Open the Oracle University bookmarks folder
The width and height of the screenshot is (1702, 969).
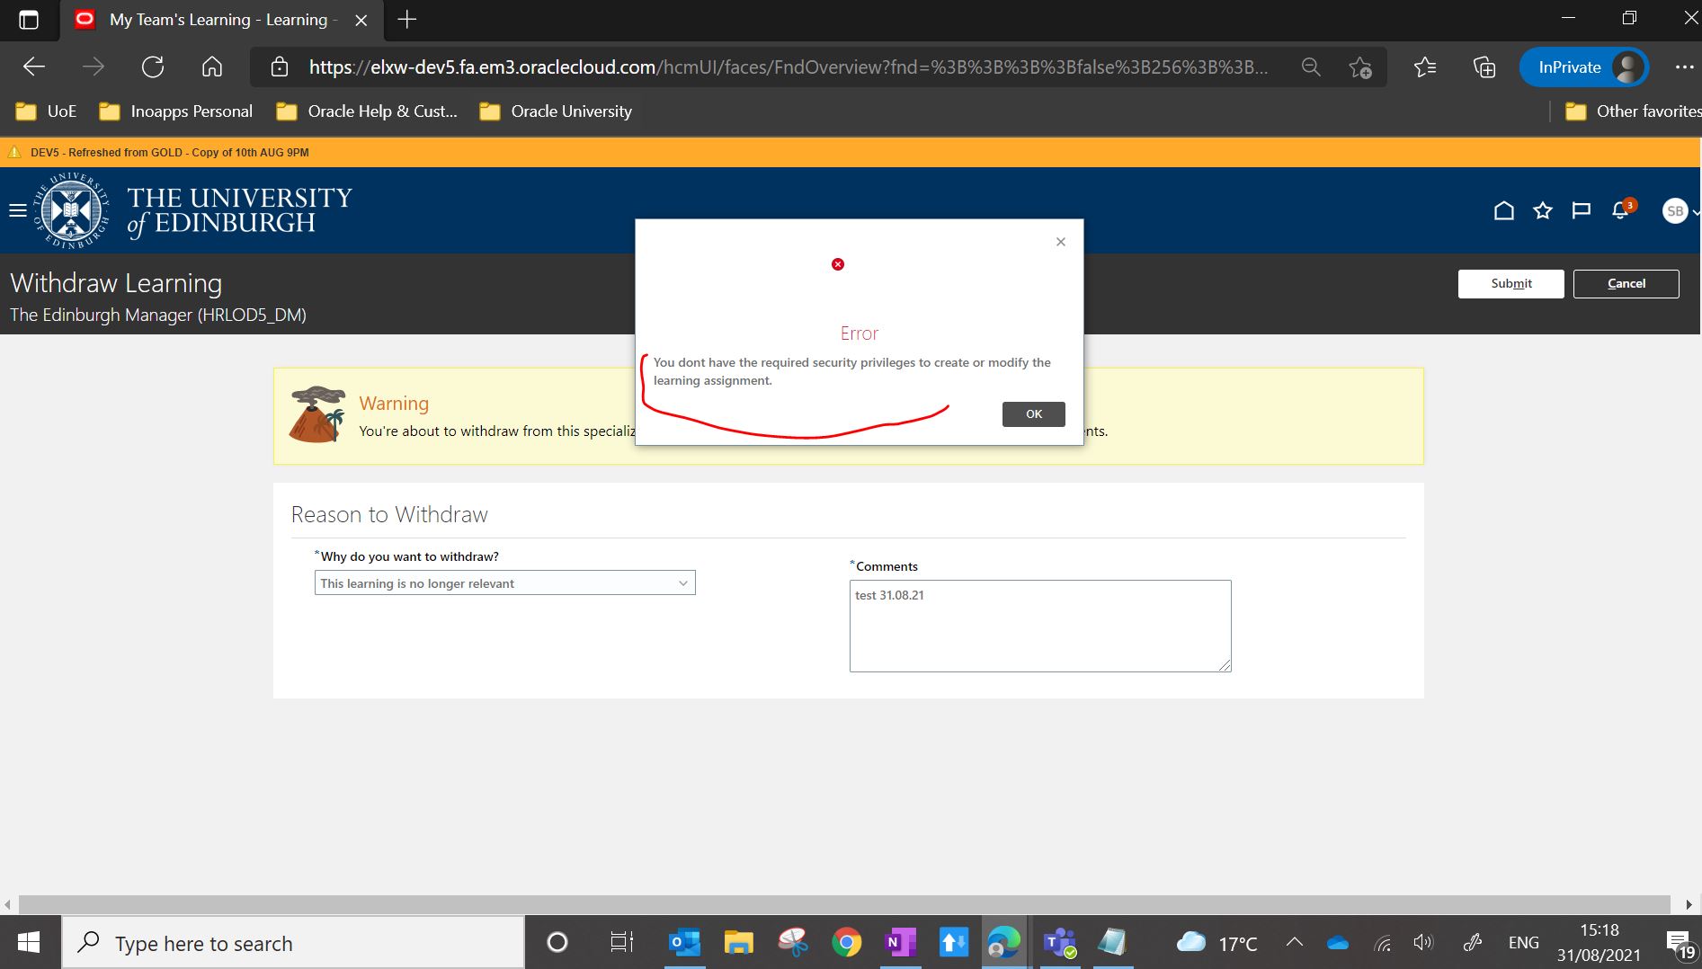click(556, 111)
